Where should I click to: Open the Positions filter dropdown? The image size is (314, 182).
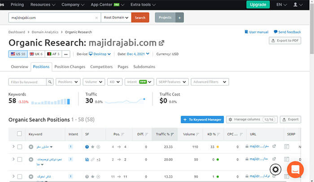pyautogui.click(x=68, y=82)
